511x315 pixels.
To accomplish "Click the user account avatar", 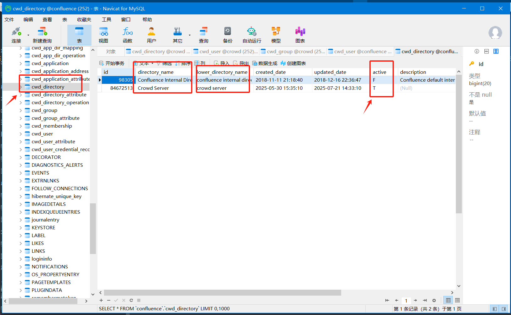I will tap(495, 33).
